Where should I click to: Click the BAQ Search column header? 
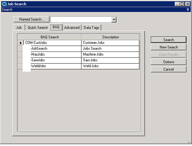click(50, 37)
